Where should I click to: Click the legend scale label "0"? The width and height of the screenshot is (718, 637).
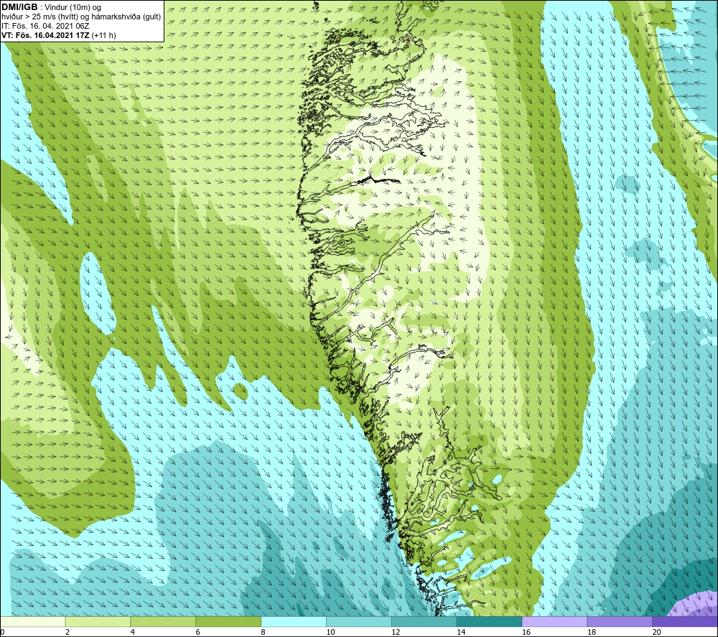pyautogui.click(x=2, y=632)
